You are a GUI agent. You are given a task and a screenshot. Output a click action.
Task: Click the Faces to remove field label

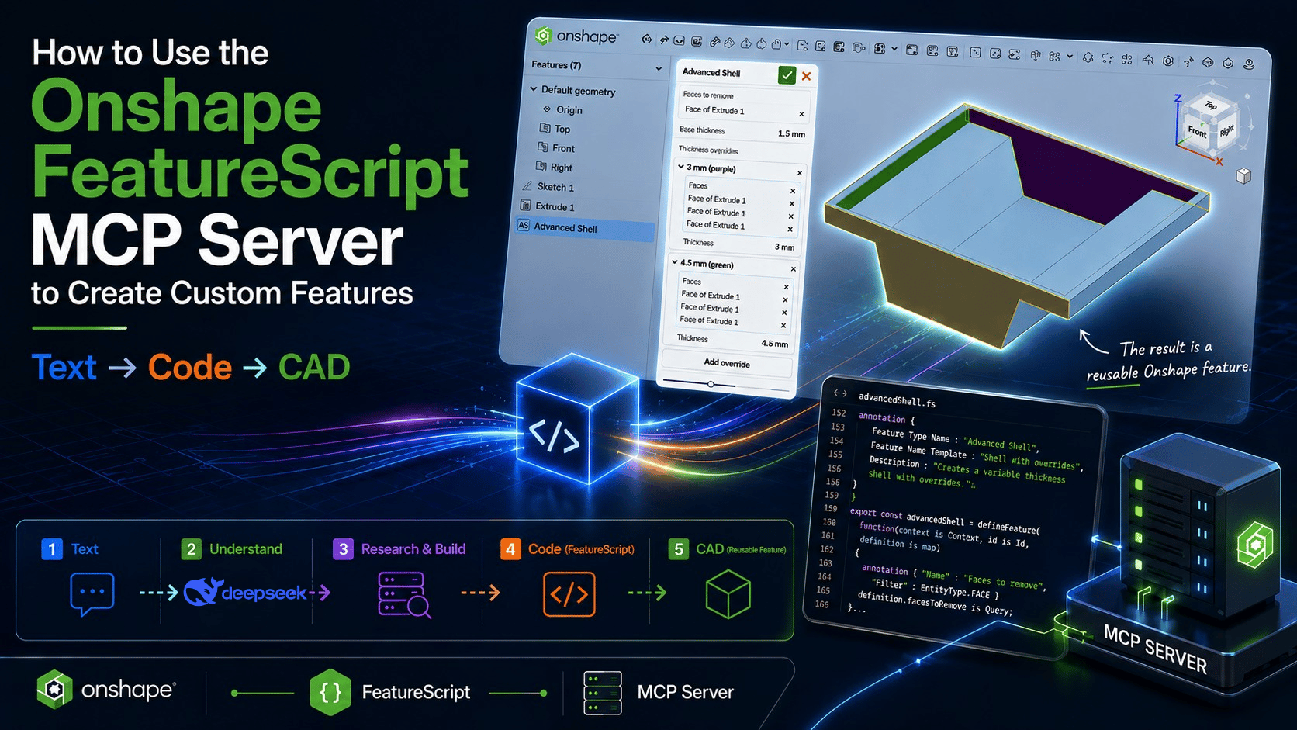coord(707,95)
